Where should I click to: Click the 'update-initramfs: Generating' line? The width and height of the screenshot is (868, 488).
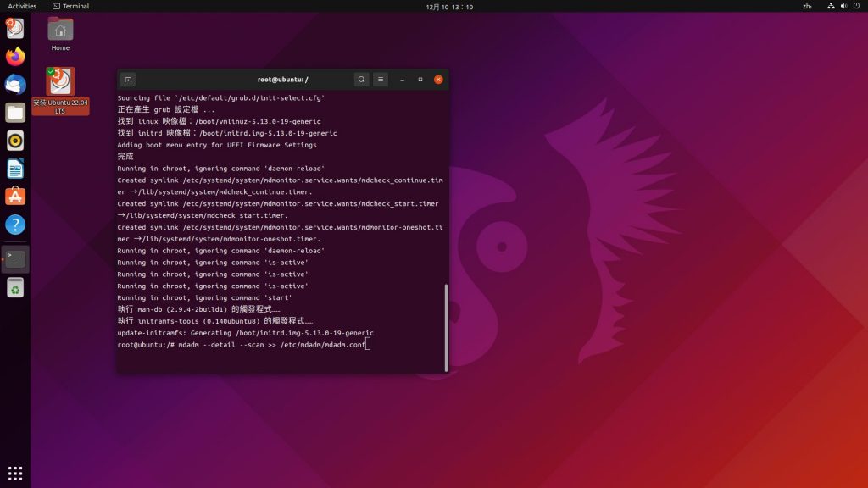pos(245,333)
